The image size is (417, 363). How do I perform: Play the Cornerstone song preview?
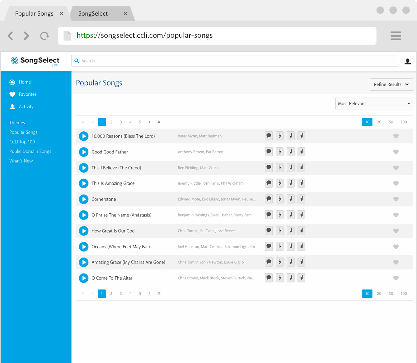[x=84, y=199]
